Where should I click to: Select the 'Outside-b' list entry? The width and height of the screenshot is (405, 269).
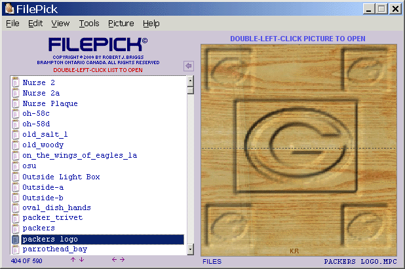[x=43, y=198]
